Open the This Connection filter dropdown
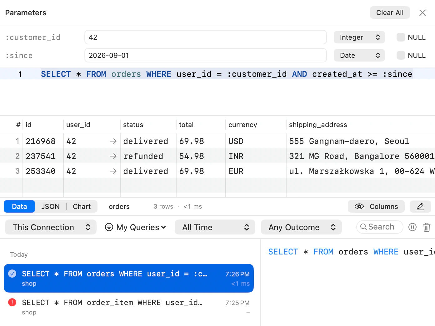Screen dimensions: 435x326 click(51, 227)
